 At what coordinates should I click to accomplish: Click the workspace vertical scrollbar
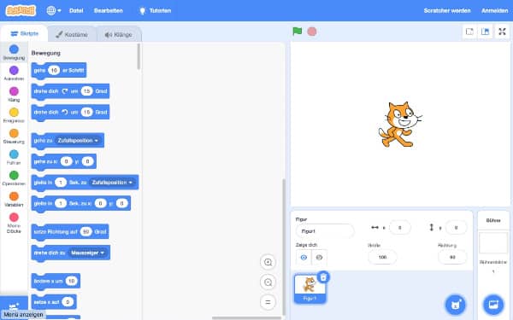click(284, 247)
